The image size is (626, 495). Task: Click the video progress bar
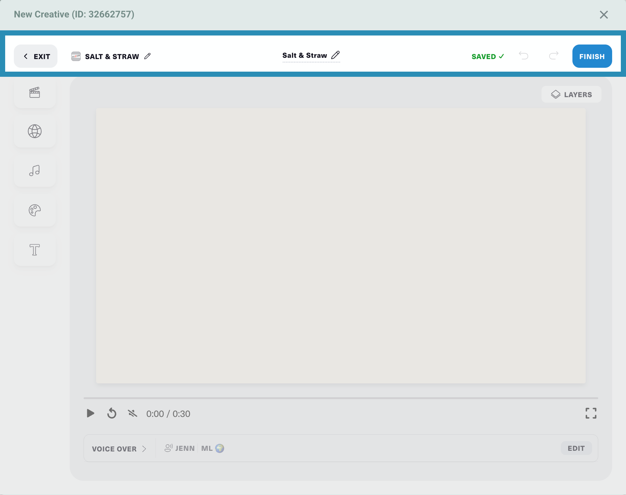point(340,398)
